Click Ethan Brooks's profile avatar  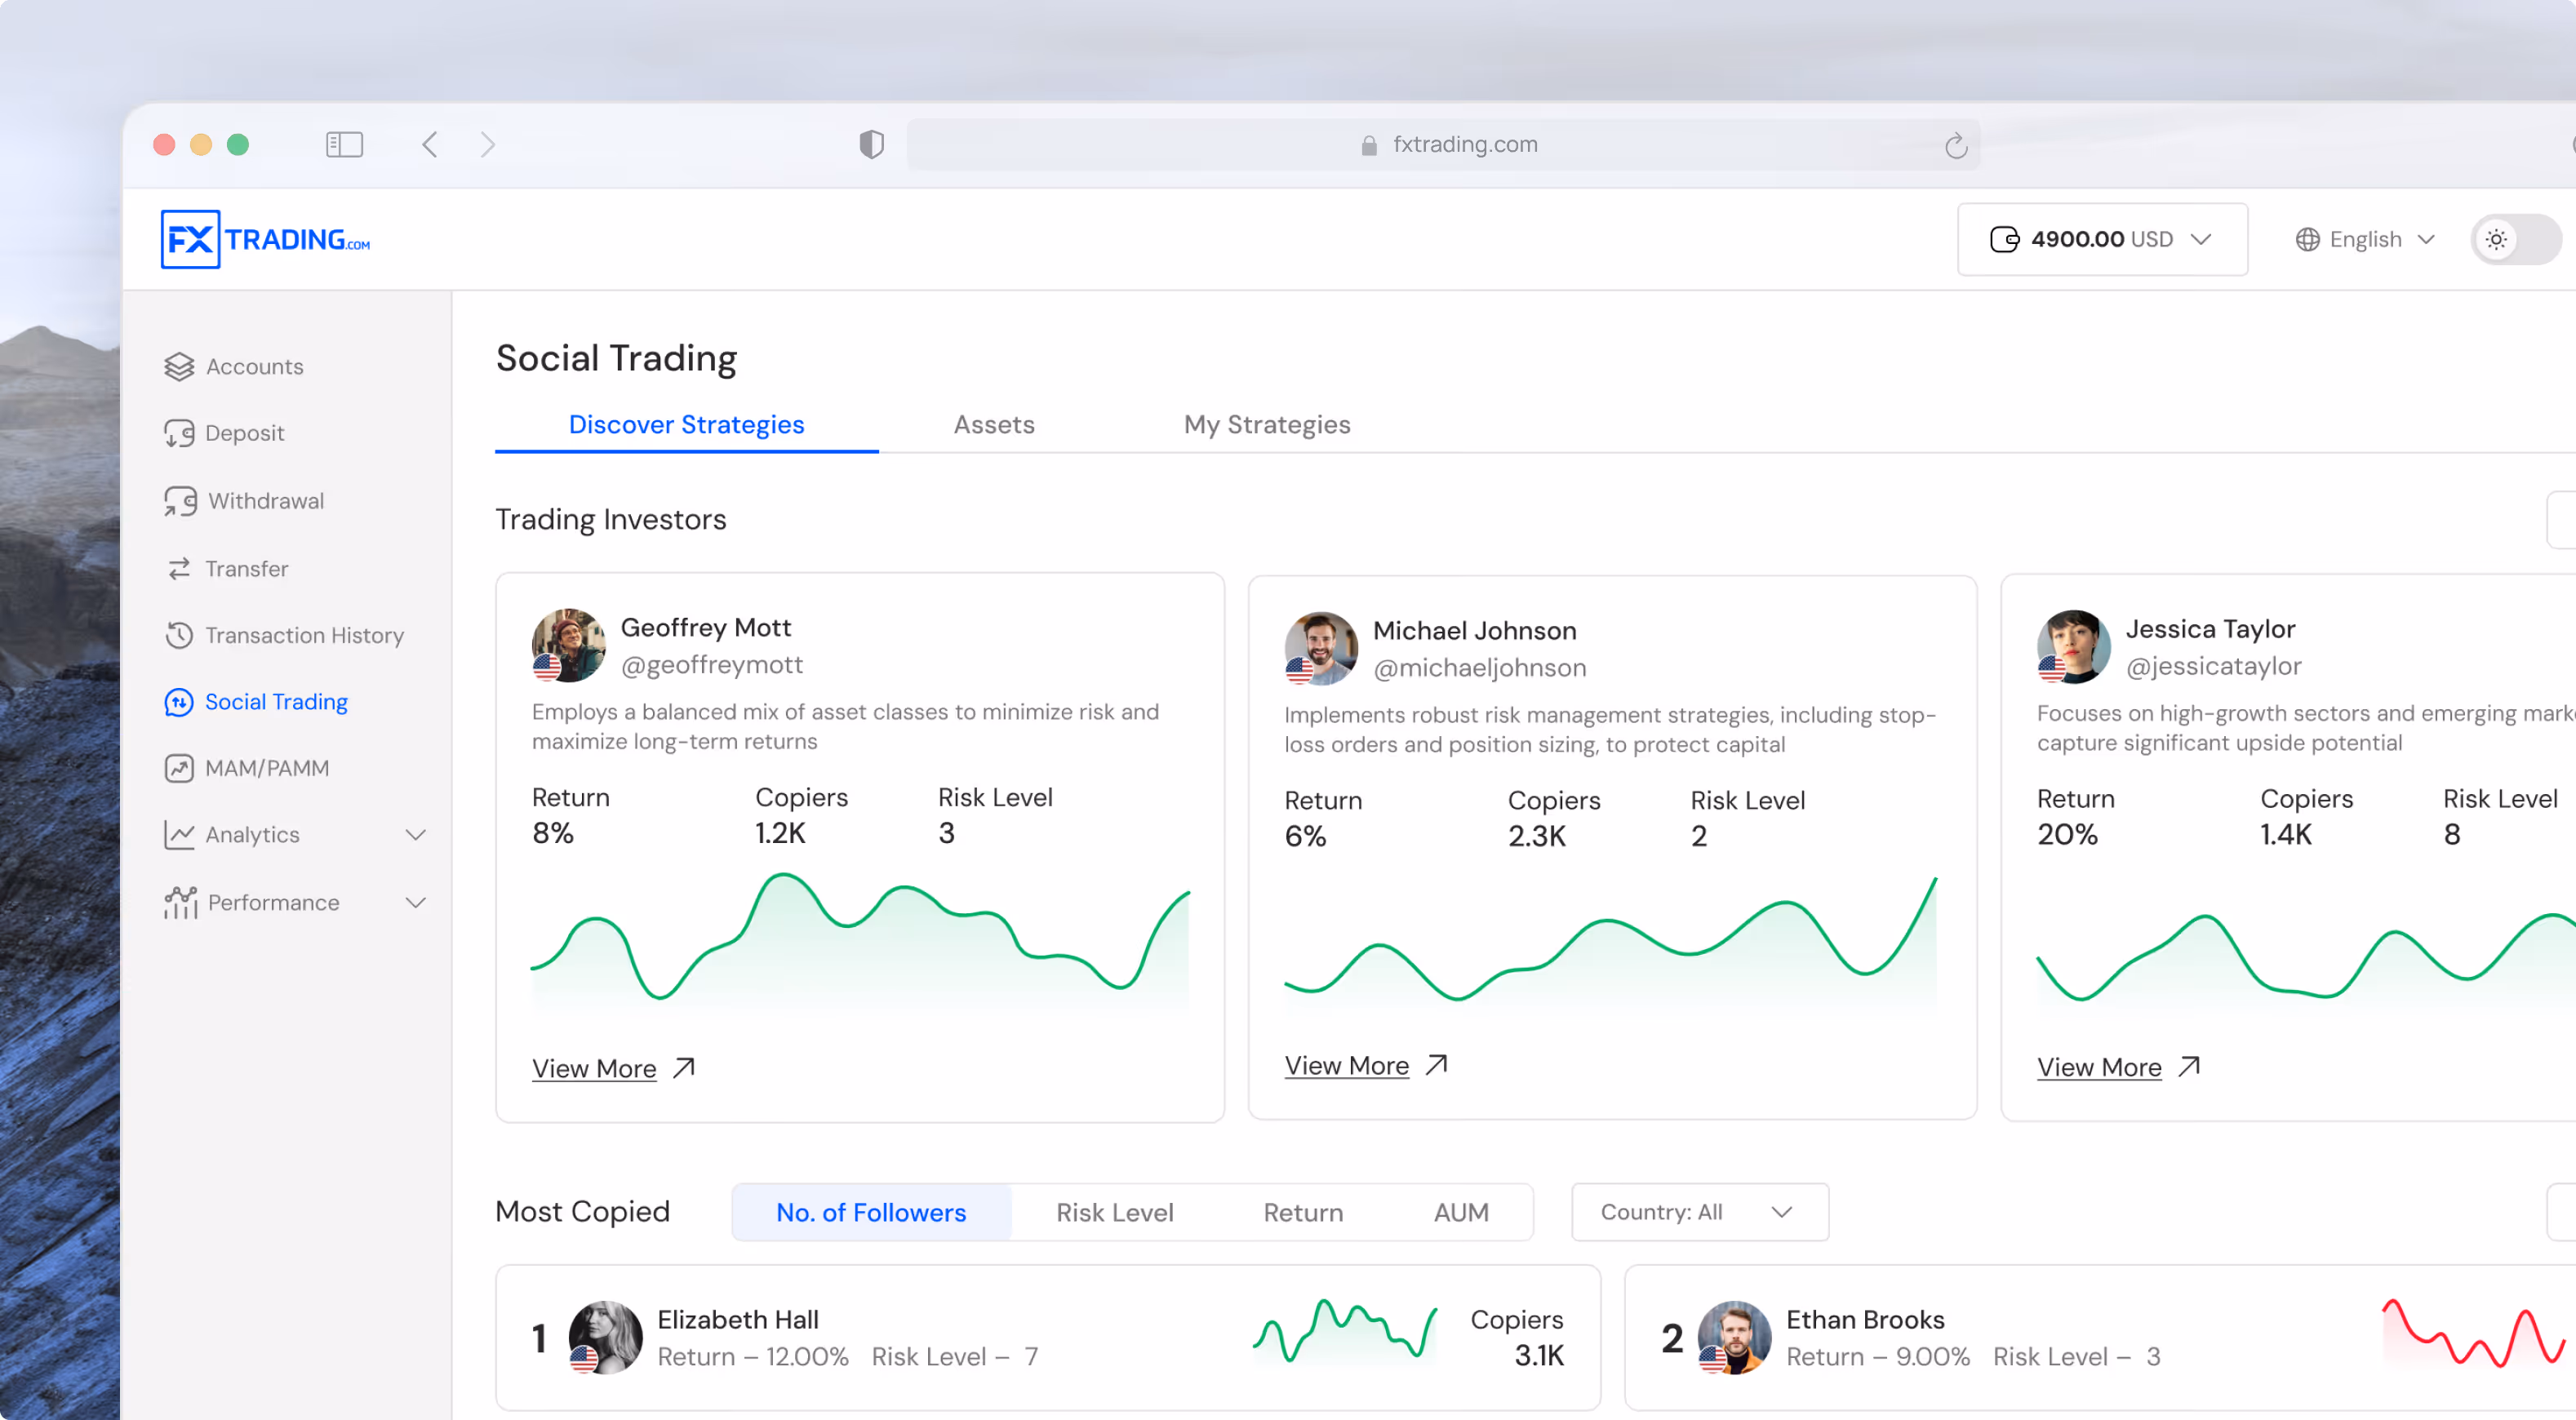click(x=1734, y=1337)
